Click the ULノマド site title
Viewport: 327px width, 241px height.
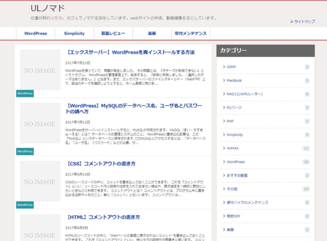[48, 8]
